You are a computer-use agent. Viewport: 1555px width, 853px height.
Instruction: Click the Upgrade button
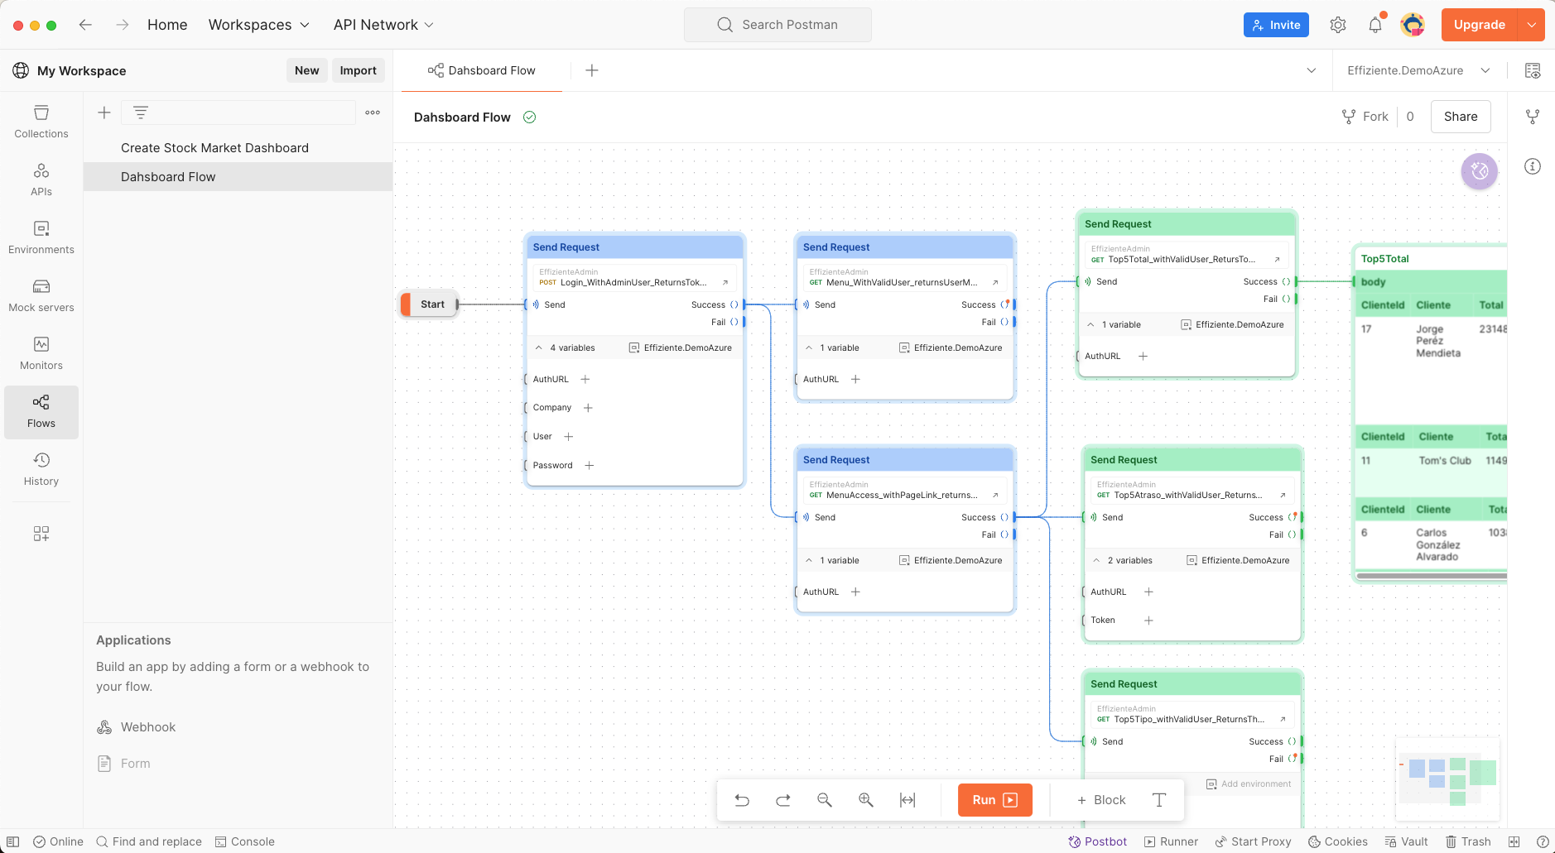pyautogui.click(x=1480, y=25)
